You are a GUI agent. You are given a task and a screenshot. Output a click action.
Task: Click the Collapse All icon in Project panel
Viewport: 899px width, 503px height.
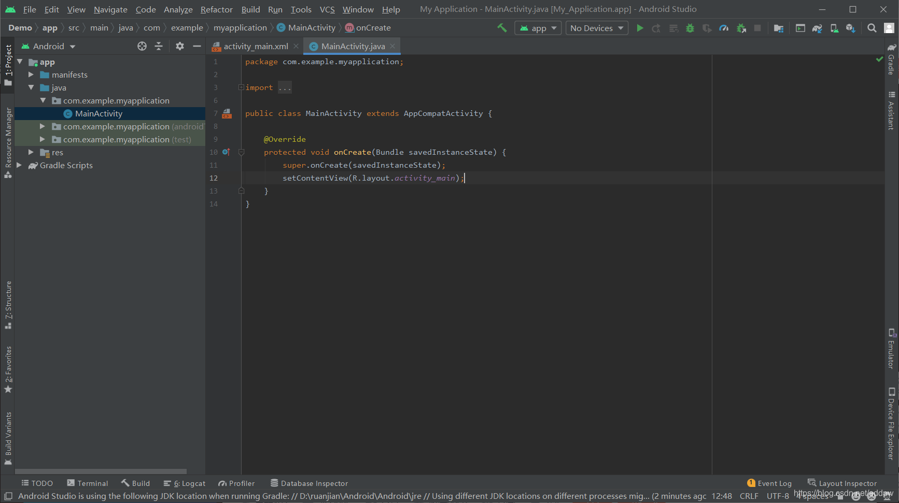[x=159, y=46]
